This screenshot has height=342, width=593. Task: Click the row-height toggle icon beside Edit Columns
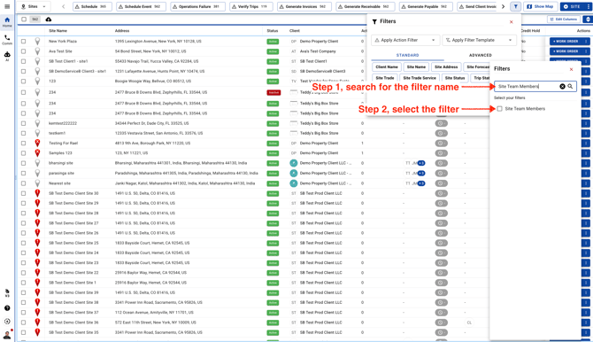tap(588, 19)
